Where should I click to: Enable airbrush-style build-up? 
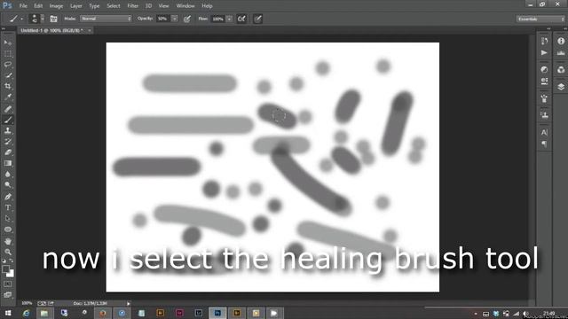tap(241, 19)
